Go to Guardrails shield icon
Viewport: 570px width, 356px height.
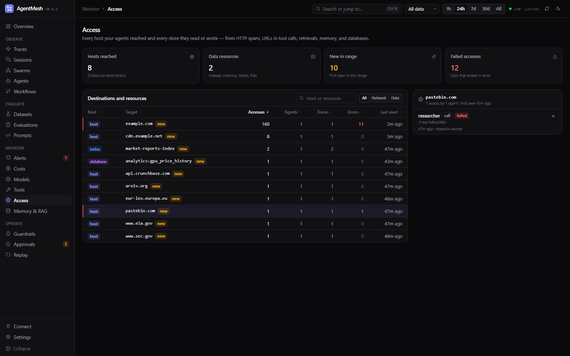(8, 234)
